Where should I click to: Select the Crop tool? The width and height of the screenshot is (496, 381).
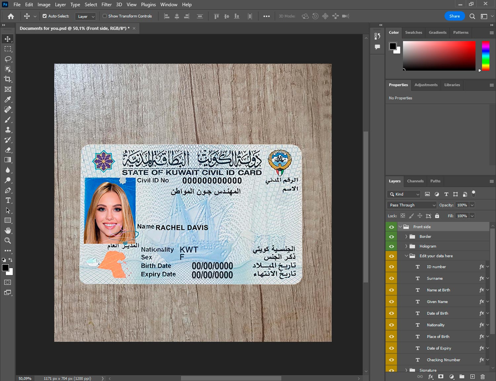click(8, 79)
